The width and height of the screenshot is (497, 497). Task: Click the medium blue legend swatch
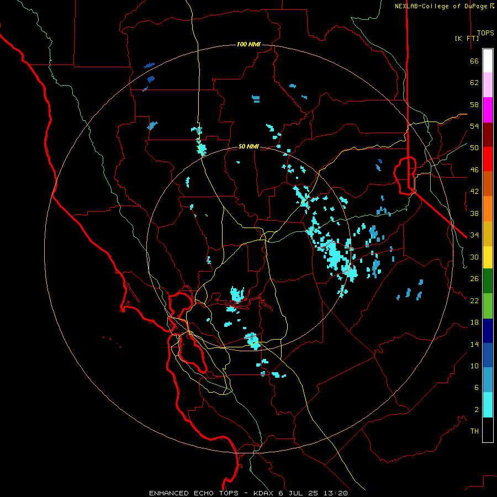tap(488, 355)
